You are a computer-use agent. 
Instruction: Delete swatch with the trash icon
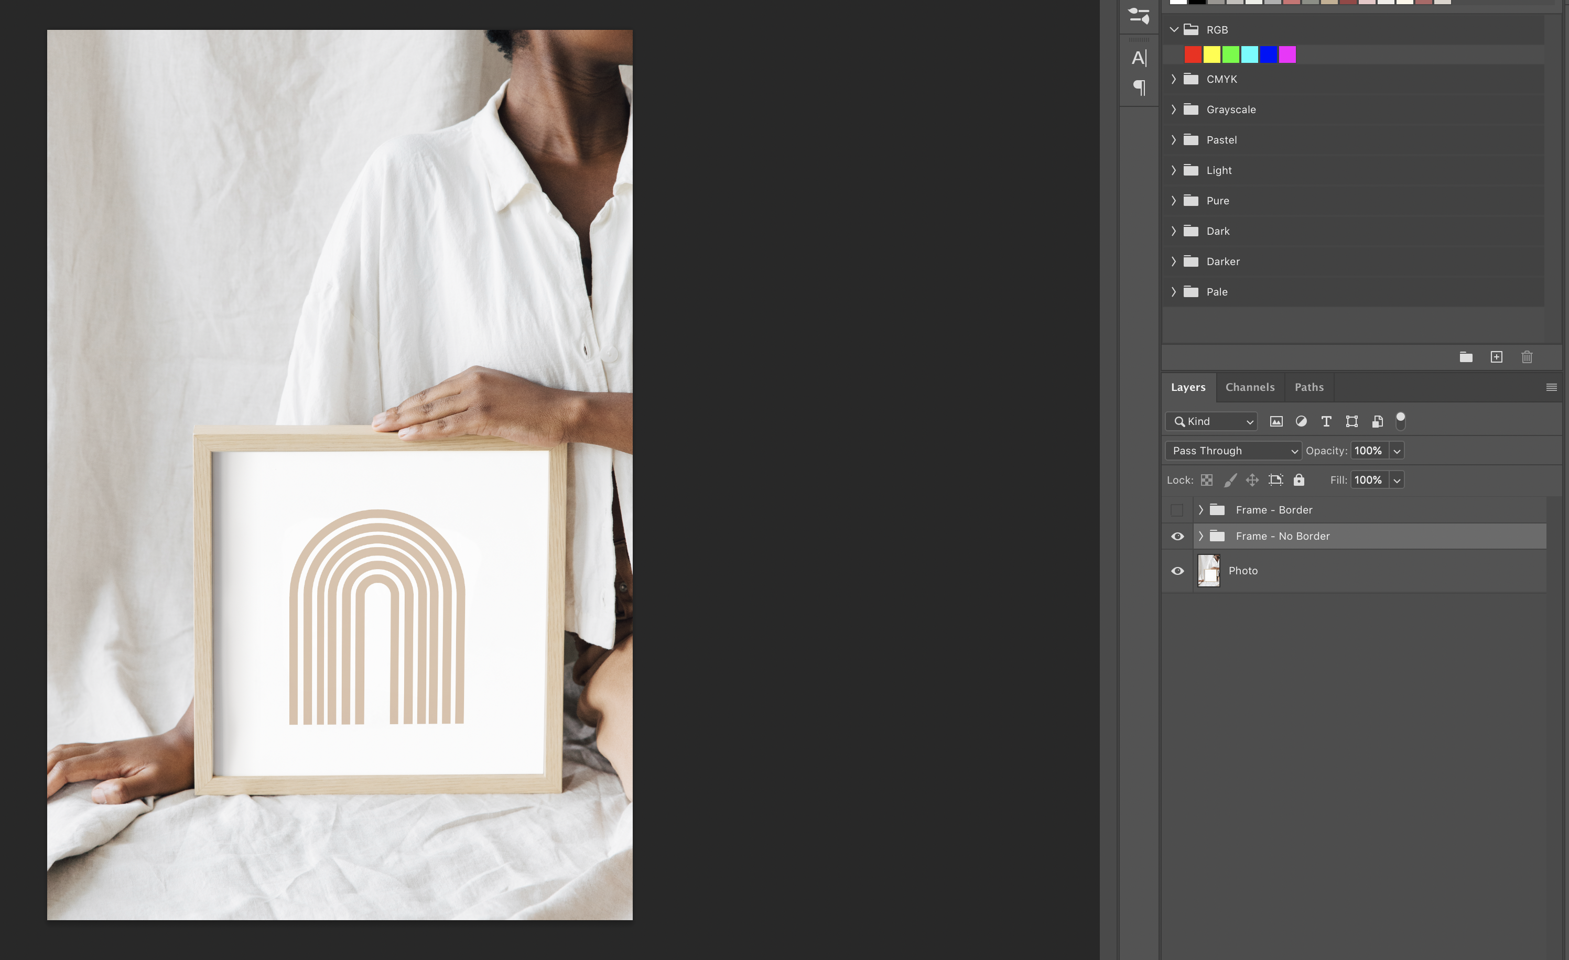[x=1527, y=357]
